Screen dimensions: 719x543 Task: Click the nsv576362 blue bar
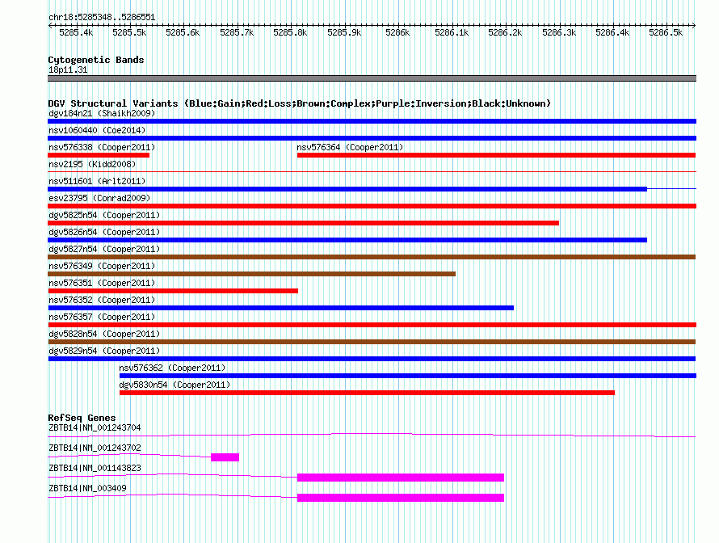click(x=408, y=376)
